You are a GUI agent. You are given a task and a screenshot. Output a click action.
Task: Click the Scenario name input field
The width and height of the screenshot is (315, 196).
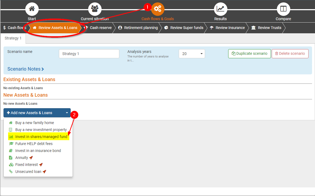89,54
